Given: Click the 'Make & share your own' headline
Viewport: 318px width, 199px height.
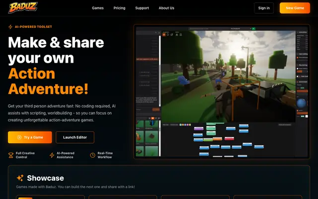Looking at the screenshot, I should tap(56, 50).
